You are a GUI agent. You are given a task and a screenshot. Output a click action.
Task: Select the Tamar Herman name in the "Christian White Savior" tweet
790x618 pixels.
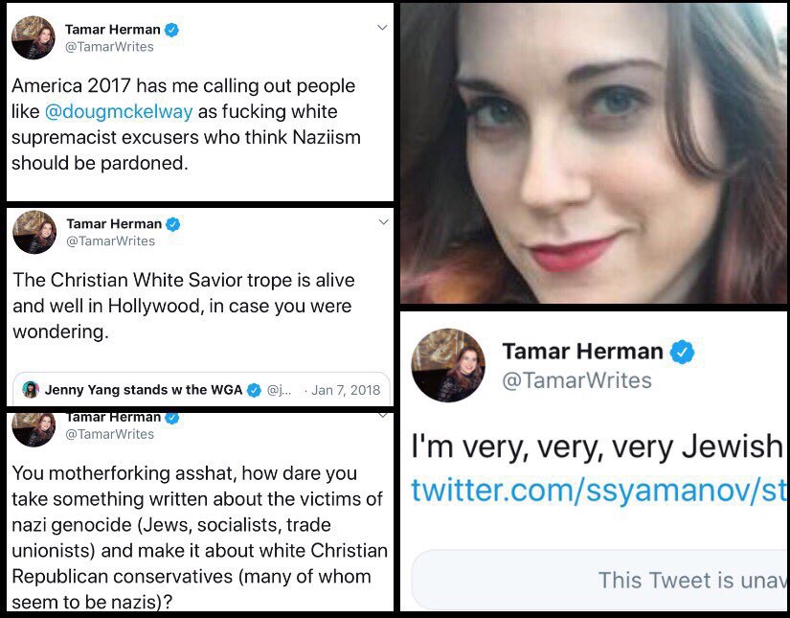(x=113, y=224)
